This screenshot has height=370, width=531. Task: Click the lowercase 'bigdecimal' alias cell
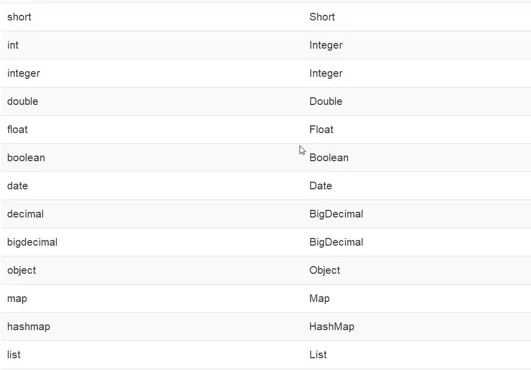(32, 242)
